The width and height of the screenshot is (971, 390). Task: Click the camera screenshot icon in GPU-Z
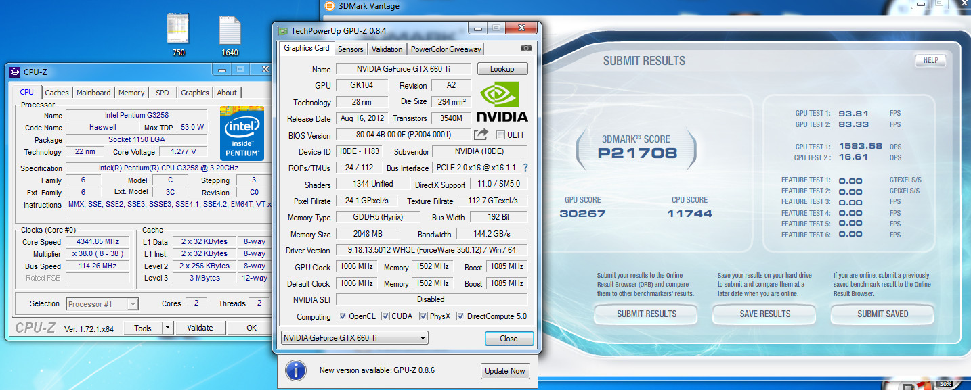click(x=525, y=48)
